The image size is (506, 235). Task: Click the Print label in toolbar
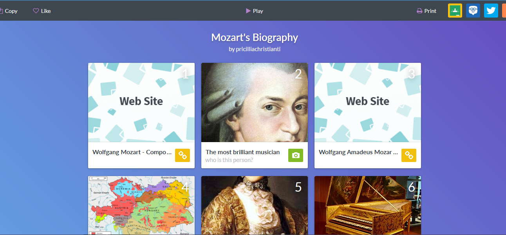pos(430,11)
